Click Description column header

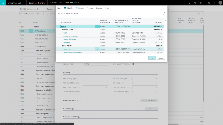pos(66,23)
